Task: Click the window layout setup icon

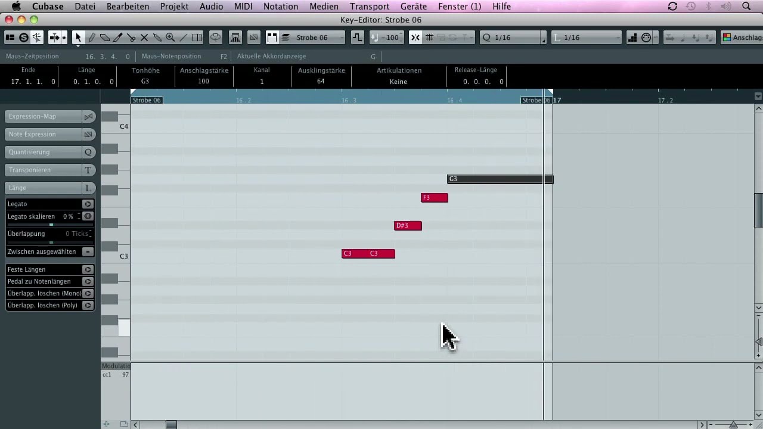Action: 10,38
